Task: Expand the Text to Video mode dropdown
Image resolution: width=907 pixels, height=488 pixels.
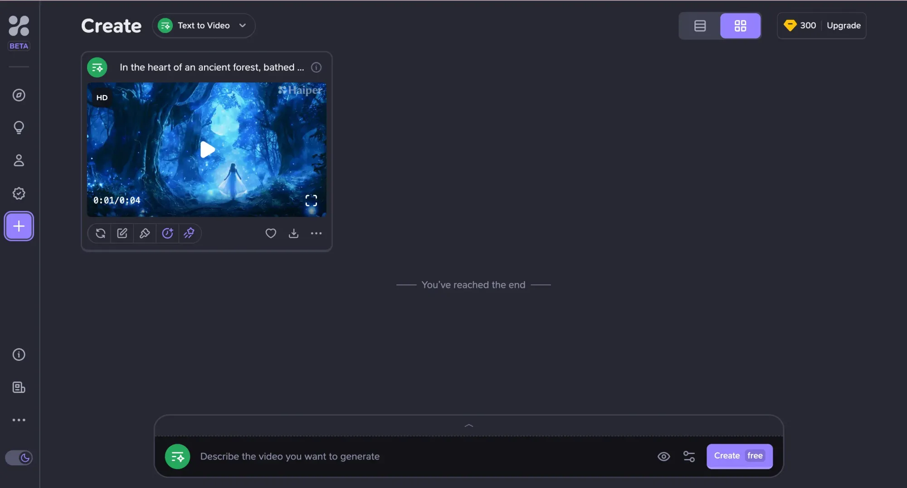Action: click(x=204, y=26)
